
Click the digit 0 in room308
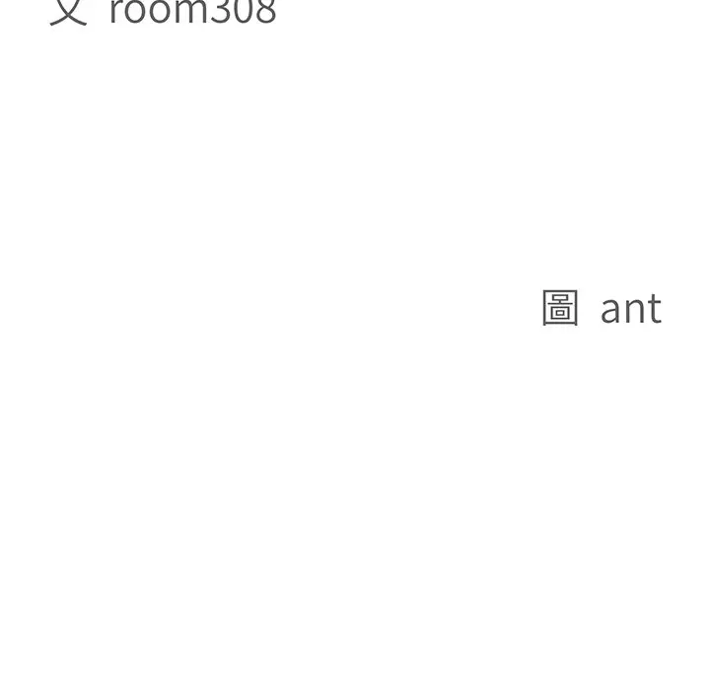(x=244, y=11)
